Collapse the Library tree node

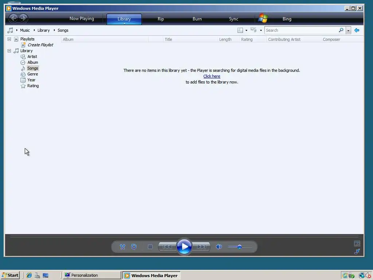click(x=9, y=51)
